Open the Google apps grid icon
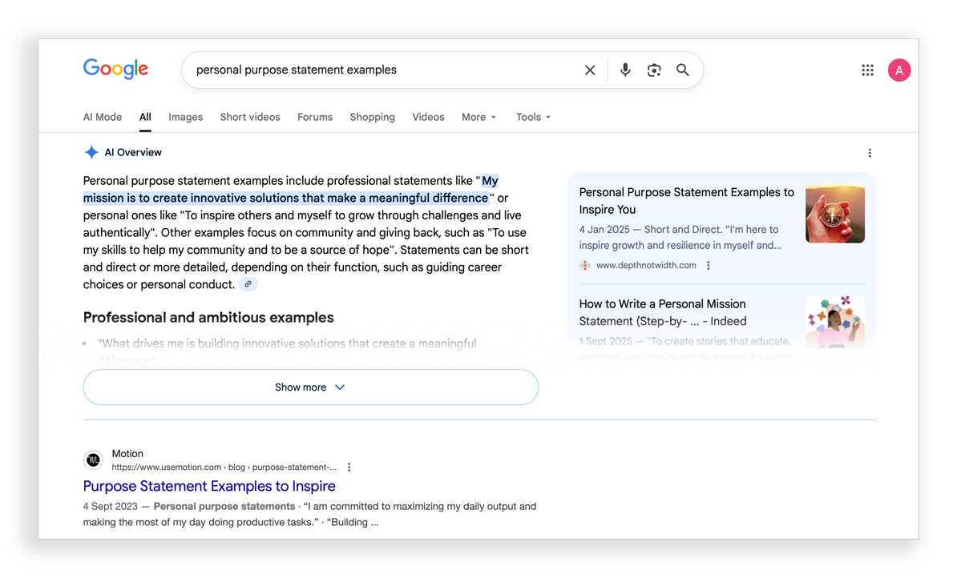957x578 pixels. [x=867, y=70]
